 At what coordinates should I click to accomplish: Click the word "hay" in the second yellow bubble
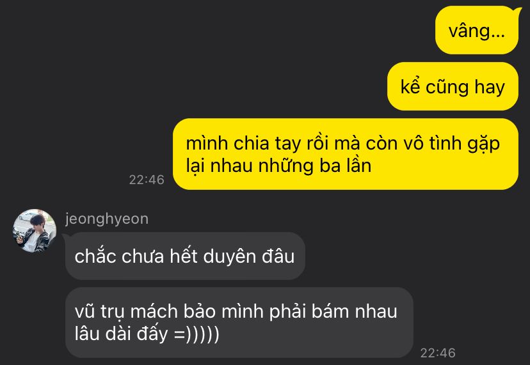click(x=490, y=87)
